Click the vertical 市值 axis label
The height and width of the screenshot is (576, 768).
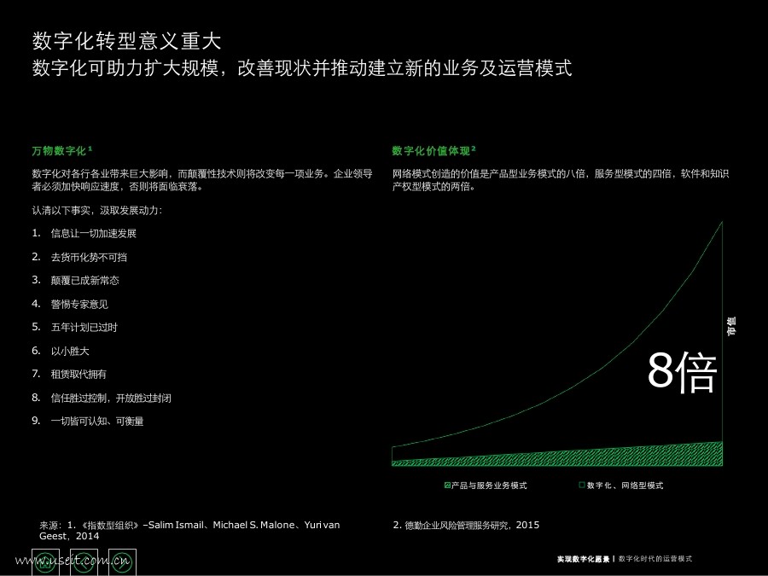(x=731, y=326)
